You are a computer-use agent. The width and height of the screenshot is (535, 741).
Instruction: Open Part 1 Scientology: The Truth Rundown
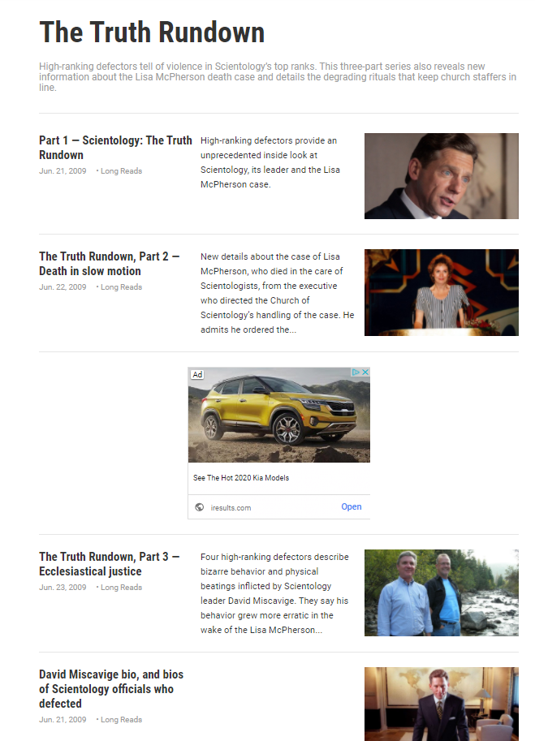point(115,148)
